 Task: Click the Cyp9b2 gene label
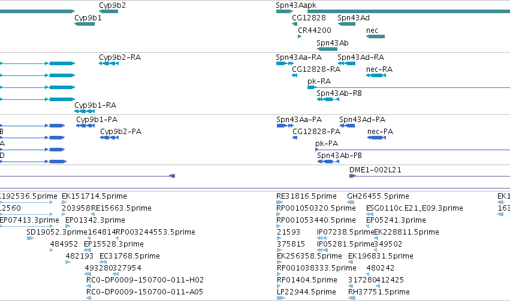point(112,5)
